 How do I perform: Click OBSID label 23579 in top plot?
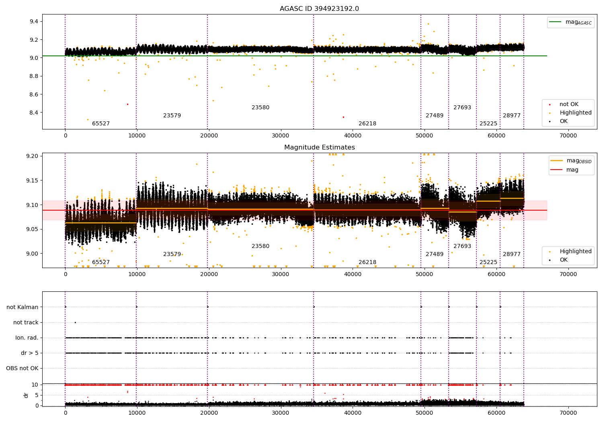click(172, 116)
